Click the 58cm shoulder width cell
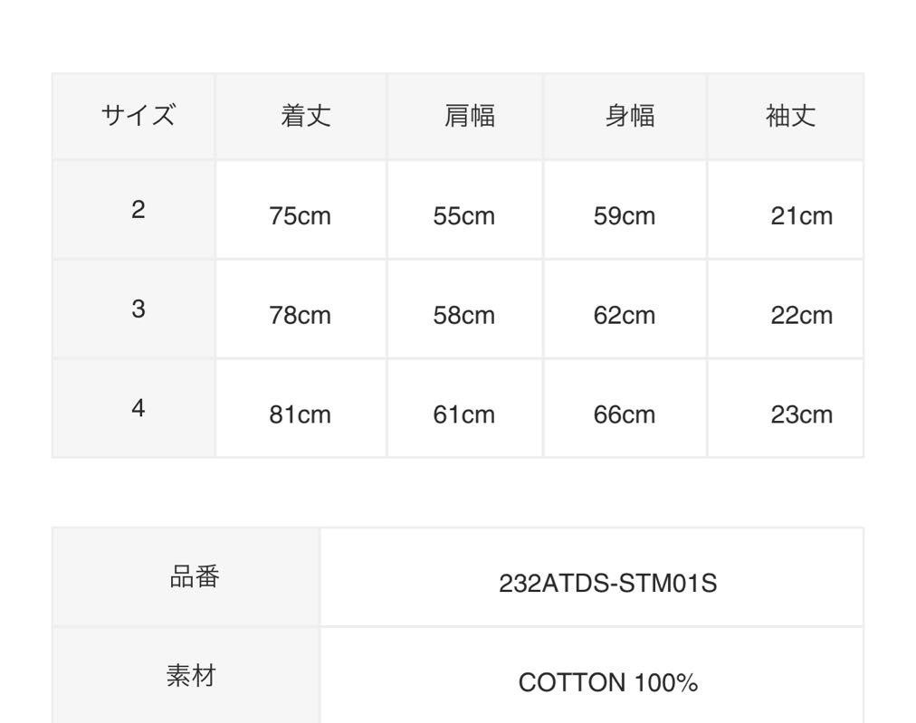 465,309
